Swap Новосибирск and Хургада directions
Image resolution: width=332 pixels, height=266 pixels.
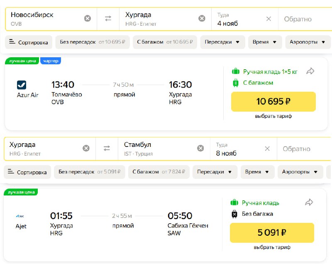(108, 18)
